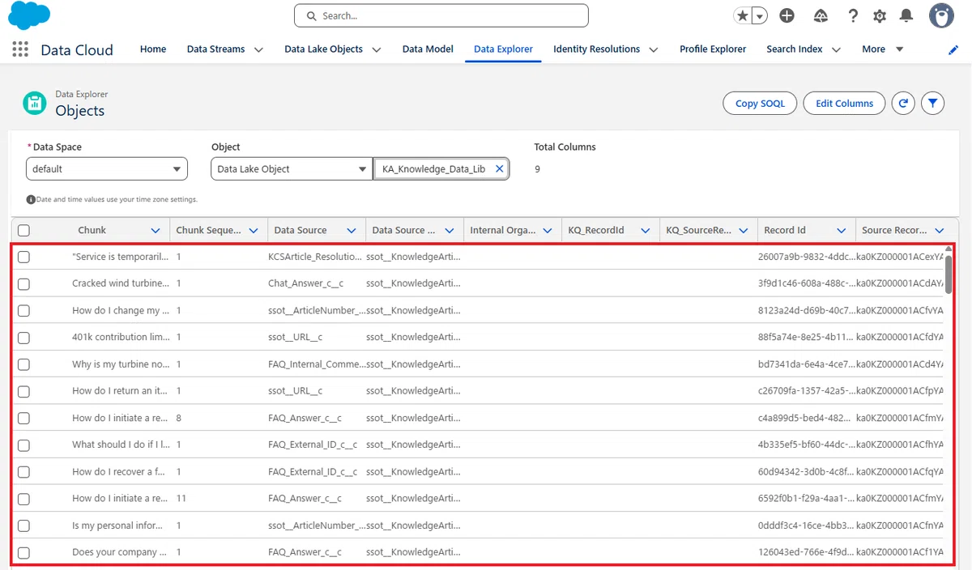Select the Data Explorer tab
The height and width of the screenshot is (570, 972).
(503, 49)
